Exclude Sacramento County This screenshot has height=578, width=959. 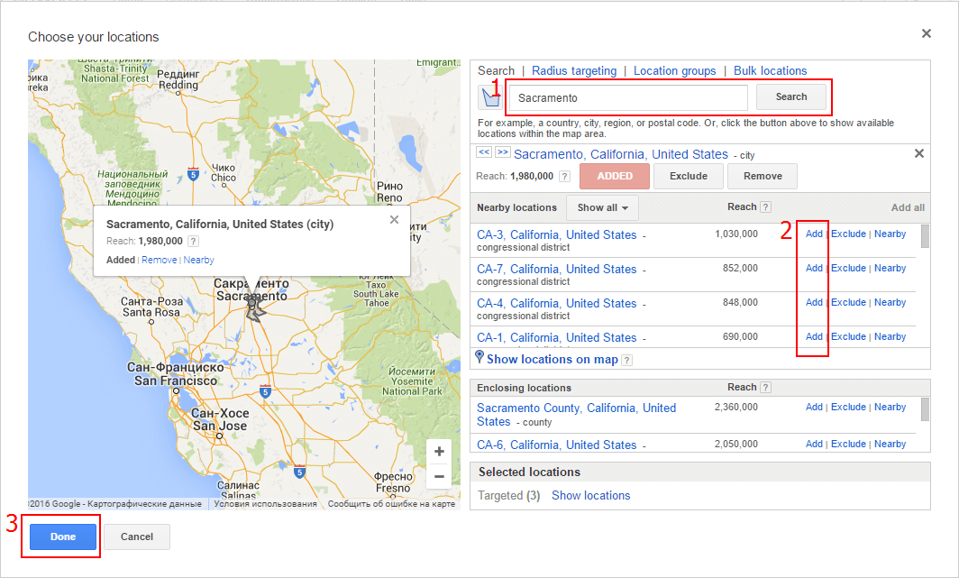pyautogui.click(x=848, y=407)
